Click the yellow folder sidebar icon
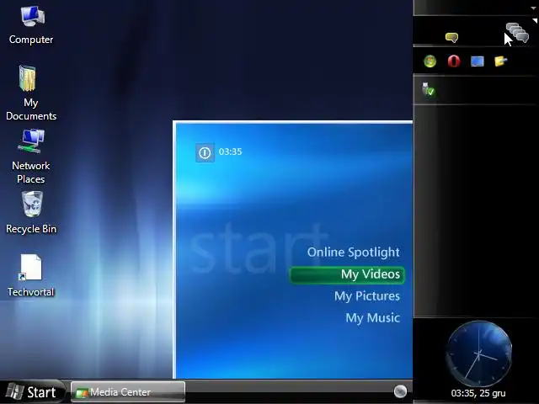This screenshot has width=539, height=404. click(500, 61)
